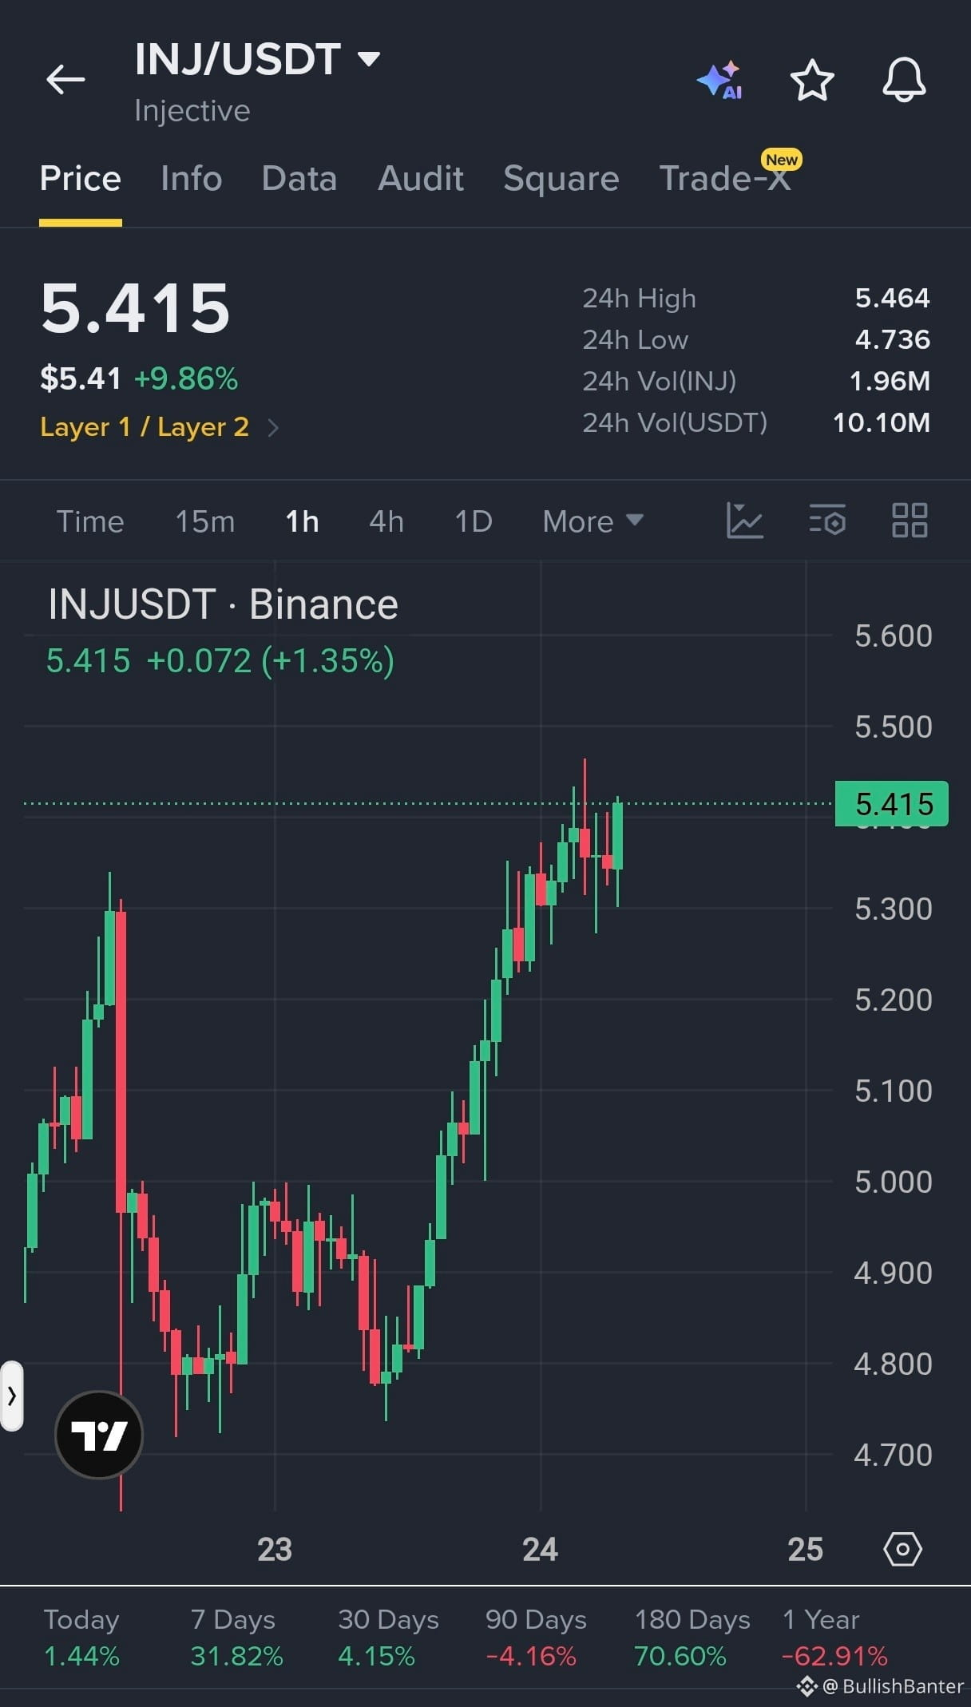Tap the date label 23 on the time axis
This screenshot has height=1707, width=971.
point(275,1550)
